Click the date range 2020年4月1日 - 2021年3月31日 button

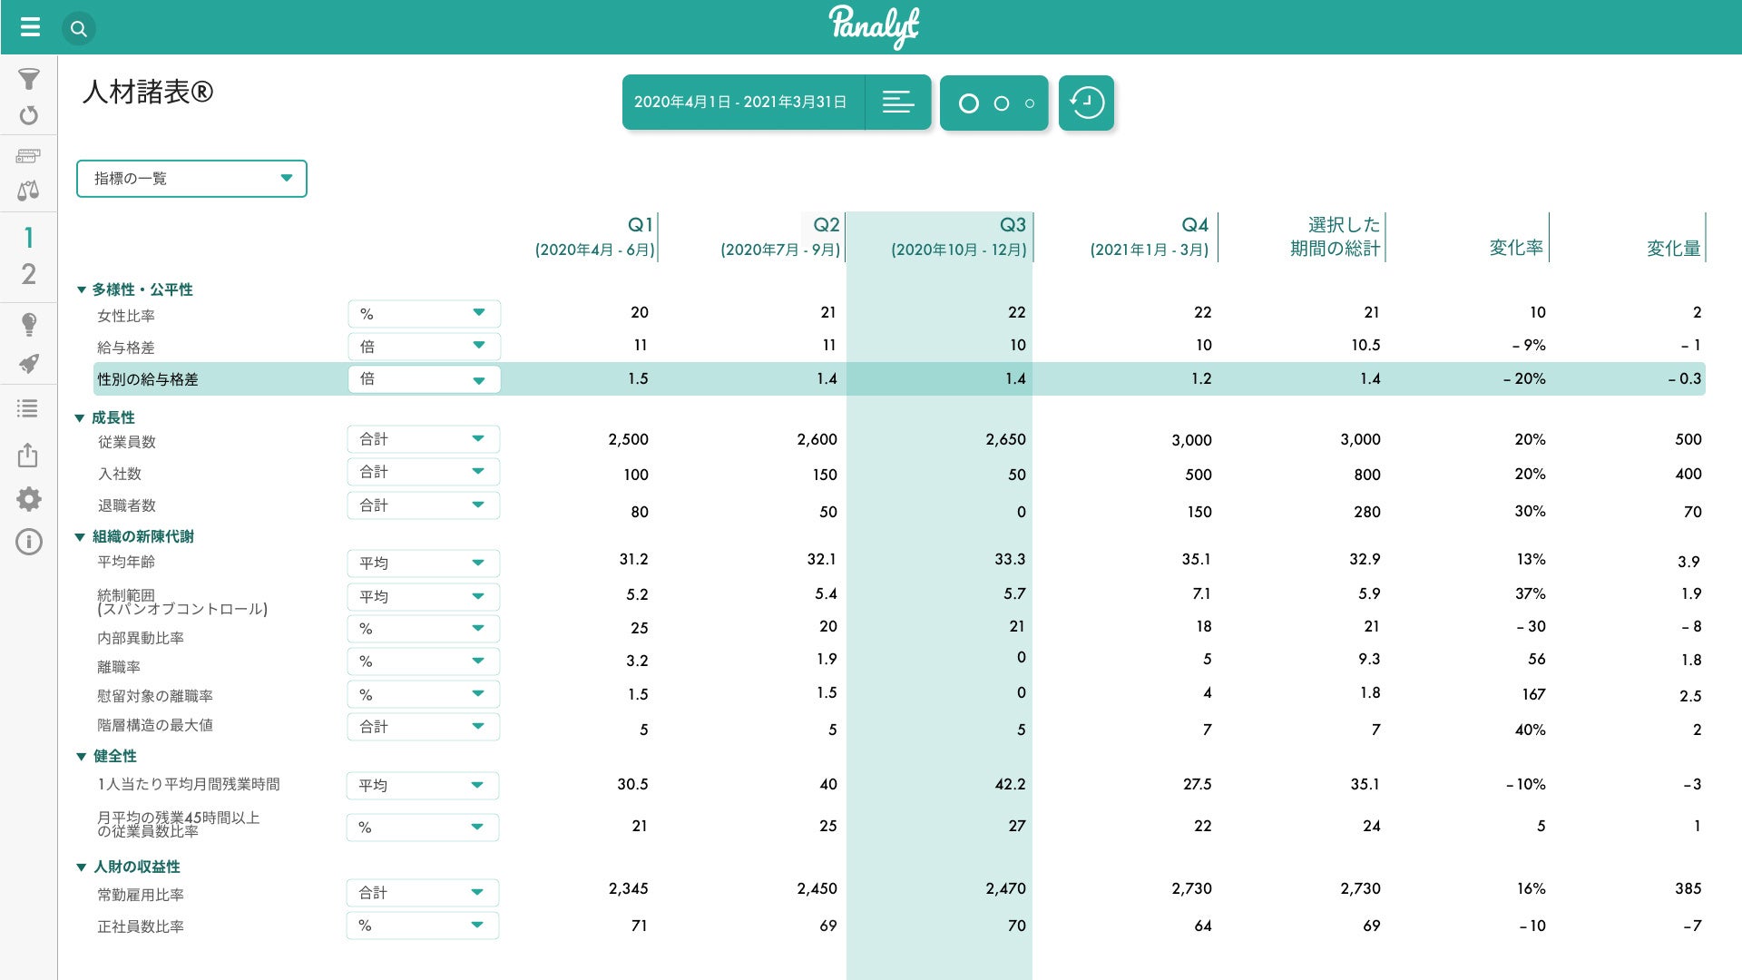click(741, 103)
